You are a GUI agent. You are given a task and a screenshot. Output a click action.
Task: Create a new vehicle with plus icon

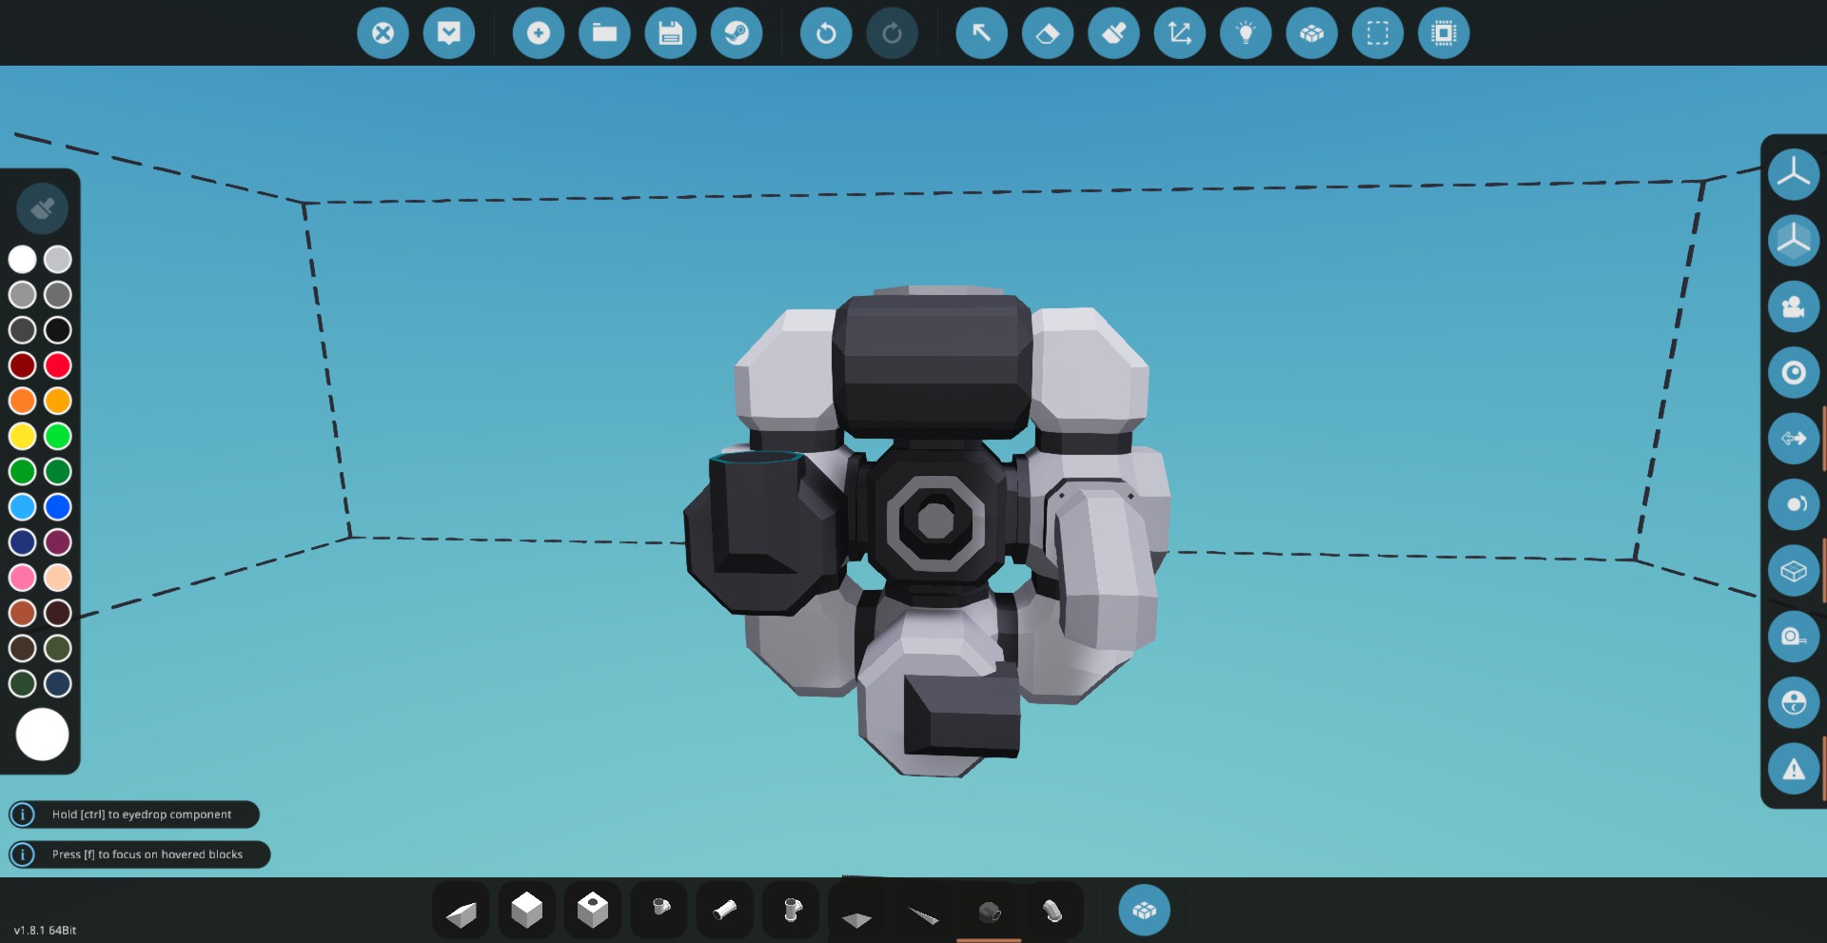539,33
